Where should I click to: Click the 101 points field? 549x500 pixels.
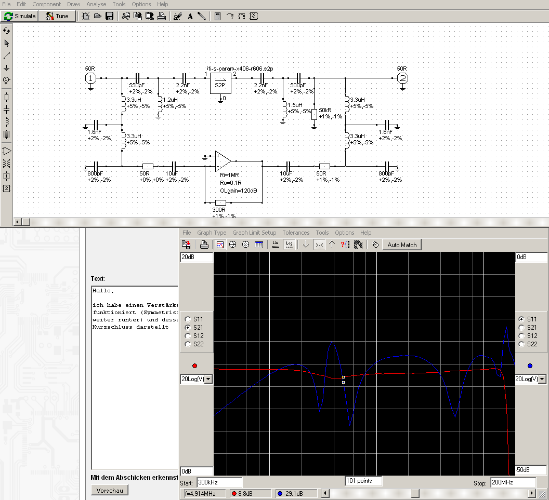(x=363, y=481)
